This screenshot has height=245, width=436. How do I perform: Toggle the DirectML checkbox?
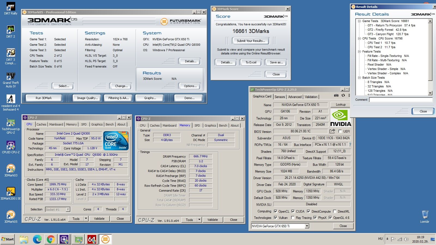tap(335, 211)
